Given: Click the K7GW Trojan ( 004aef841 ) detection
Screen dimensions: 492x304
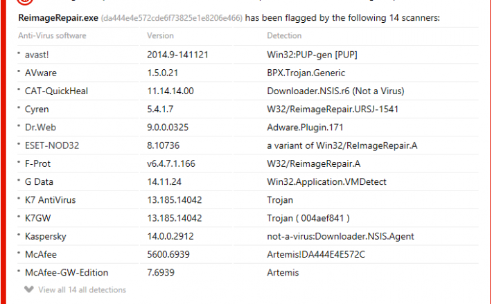Looking at the screenshot, I should point(308,218).
